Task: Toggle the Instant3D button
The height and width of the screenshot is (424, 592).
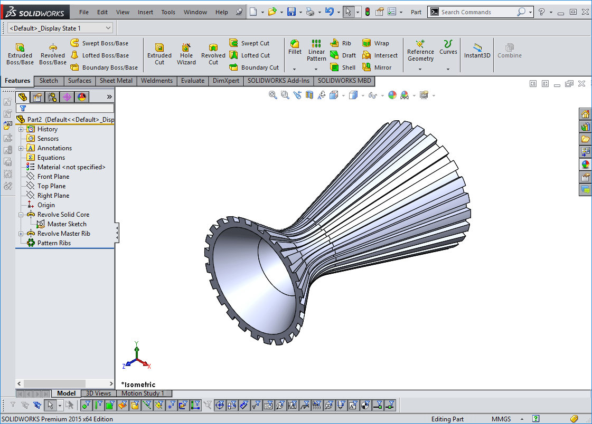Action: 476,53
